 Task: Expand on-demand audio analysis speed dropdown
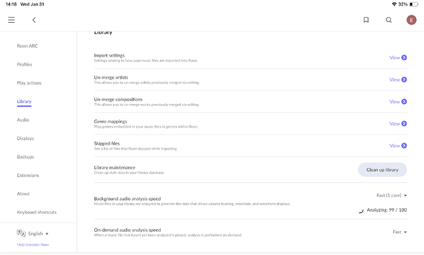[400, 232]
